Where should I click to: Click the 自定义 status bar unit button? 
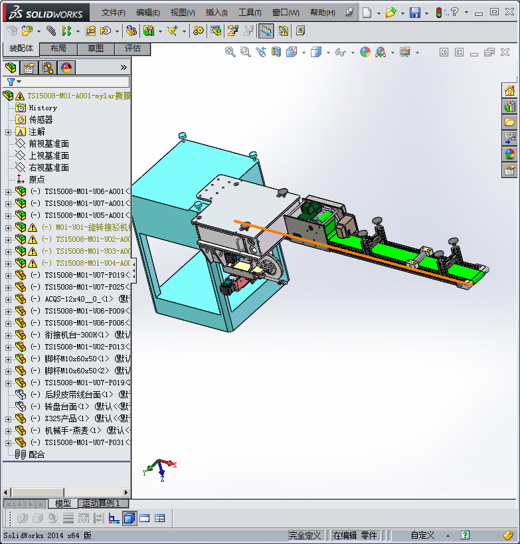(422, 535)
